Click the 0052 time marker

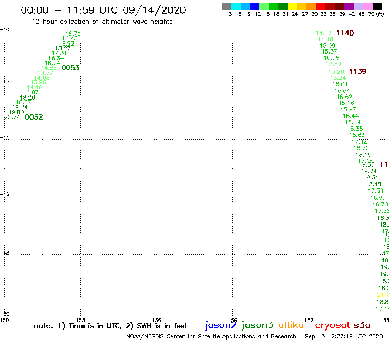tap(34, 117)
